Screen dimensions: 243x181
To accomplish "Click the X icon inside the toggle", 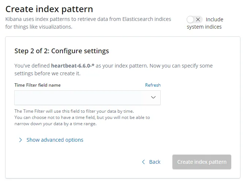I will [x=198, y=19].
